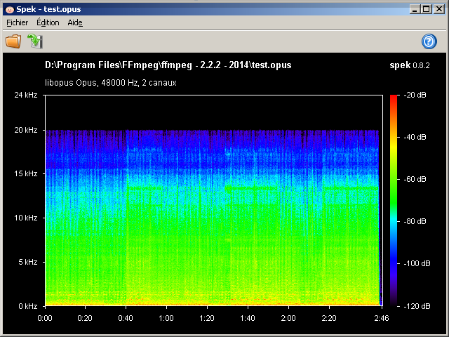Click the 0:20 time axis label

(85, 318)
